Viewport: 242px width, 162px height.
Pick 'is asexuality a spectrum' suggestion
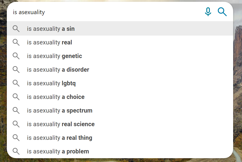pyautogui.click(x=120, y=111)
